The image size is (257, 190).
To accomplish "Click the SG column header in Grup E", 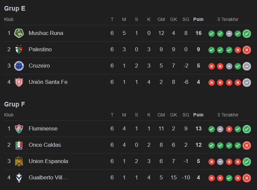I will coord(186,19).
